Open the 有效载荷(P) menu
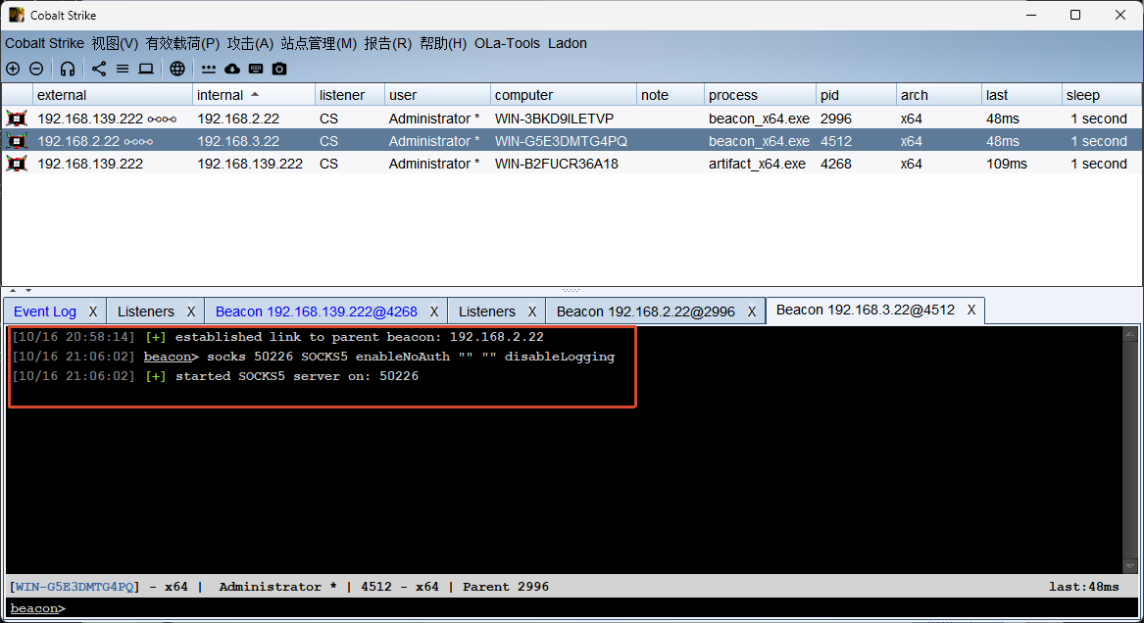The width and height of the screenshot is (1144, 623). coord(182,44)
